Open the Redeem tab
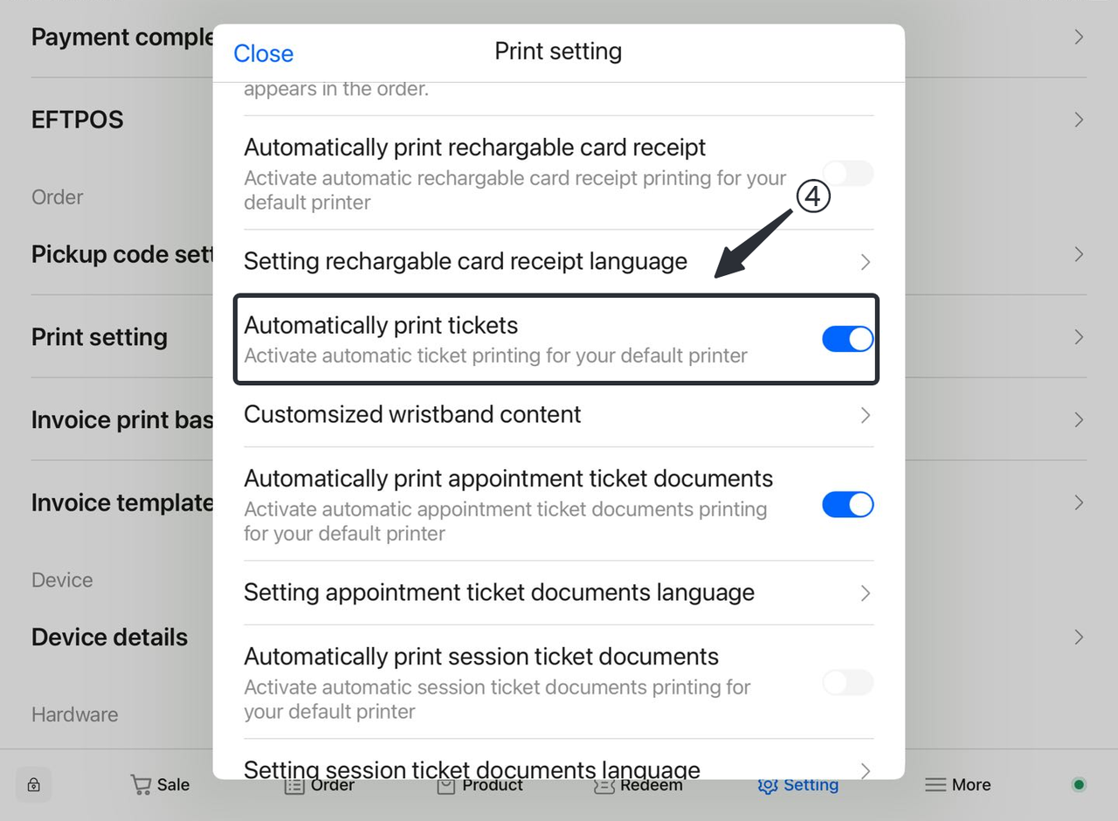1118x821 pixels. click(x=638, y=784)
